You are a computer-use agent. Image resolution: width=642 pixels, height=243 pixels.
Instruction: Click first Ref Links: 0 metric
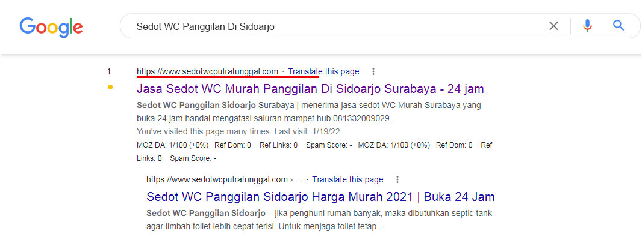tap(278, 145)
